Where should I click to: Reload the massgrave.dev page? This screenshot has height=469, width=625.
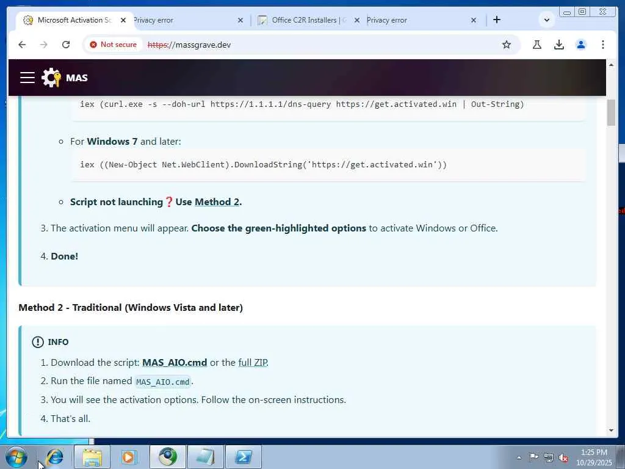[66, 45]
